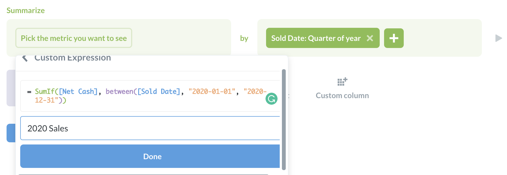Click the Custom Expression header title
The width and height of the screenshot is (507, 175).
pyautogui.click(x=73, y=58)
